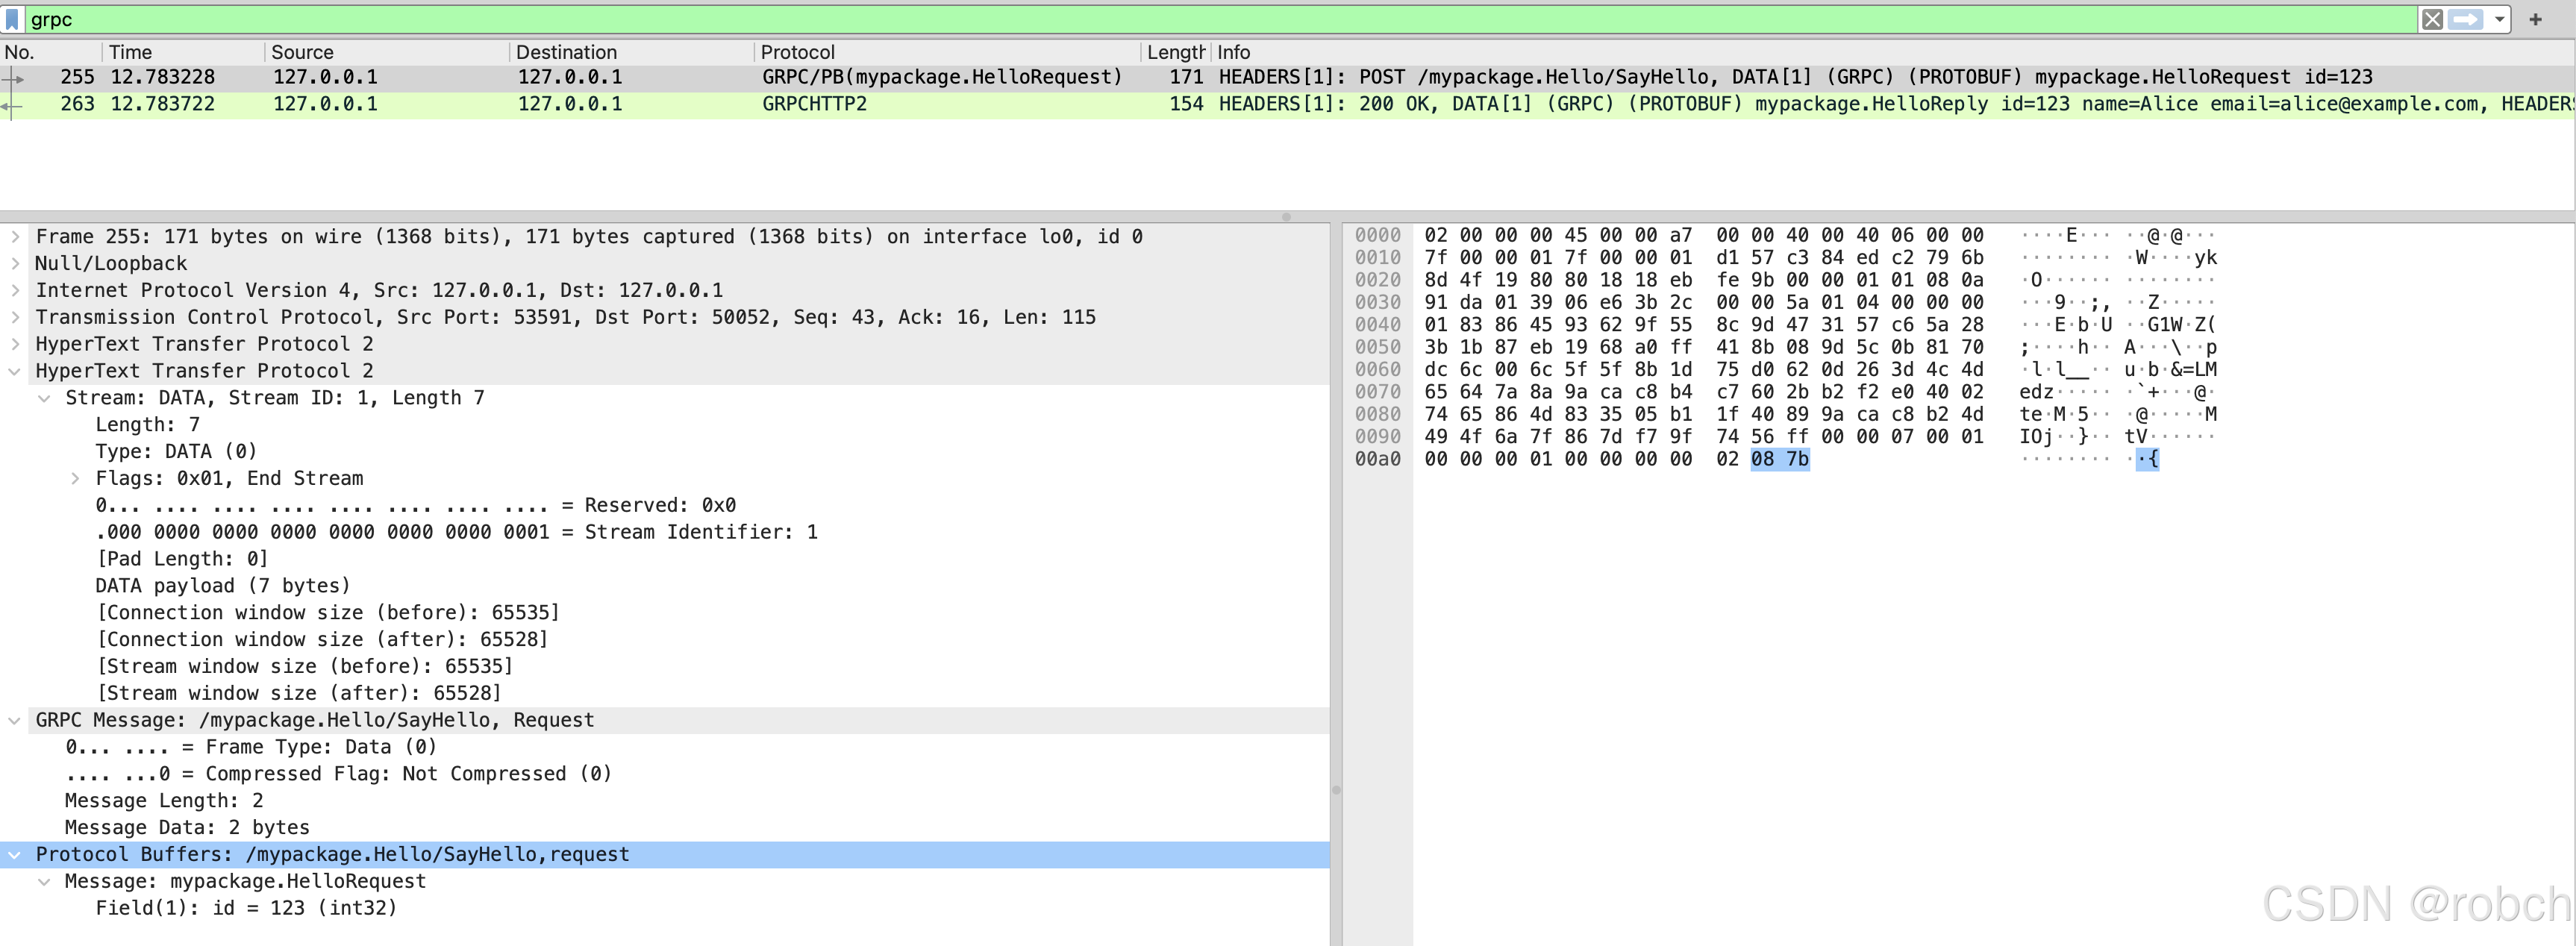Viewport: 2576px width, 946px height.
Task: Select Message Length: 2 line
Action: coord(164,801)
